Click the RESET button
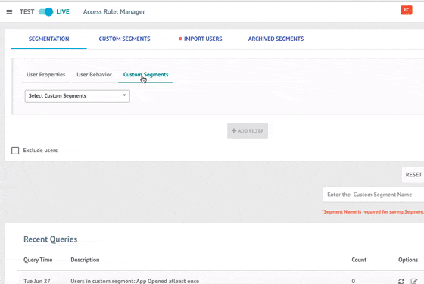 [x=413, y=175]
